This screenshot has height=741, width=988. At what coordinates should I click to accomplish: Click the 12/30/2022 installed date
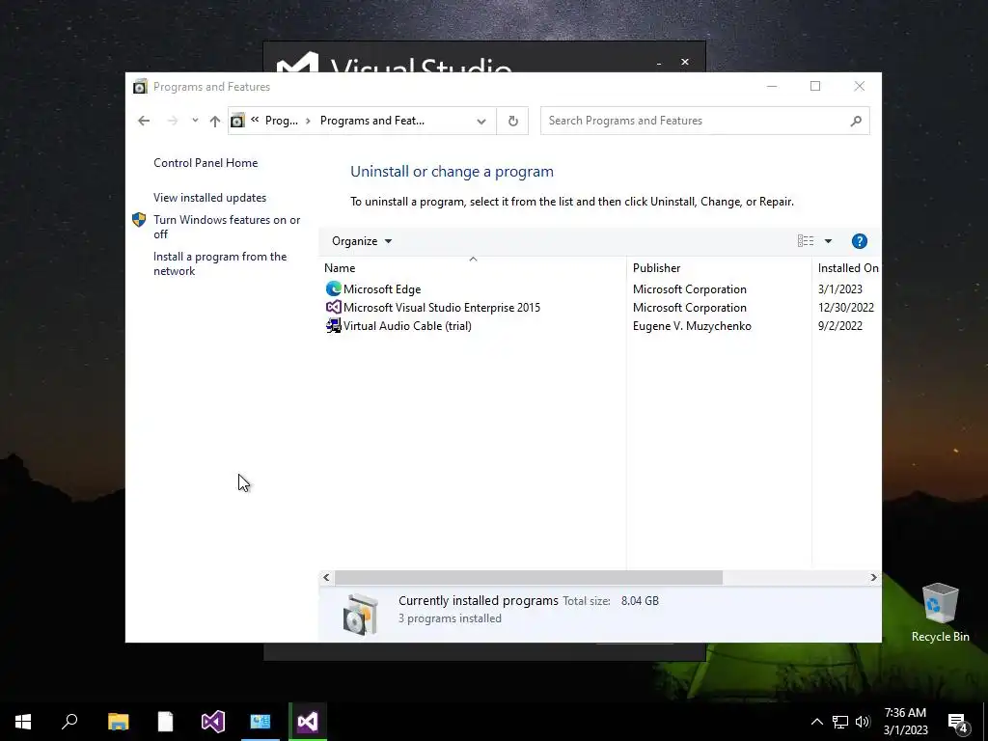pyautogui.click(x=845, y=308)
